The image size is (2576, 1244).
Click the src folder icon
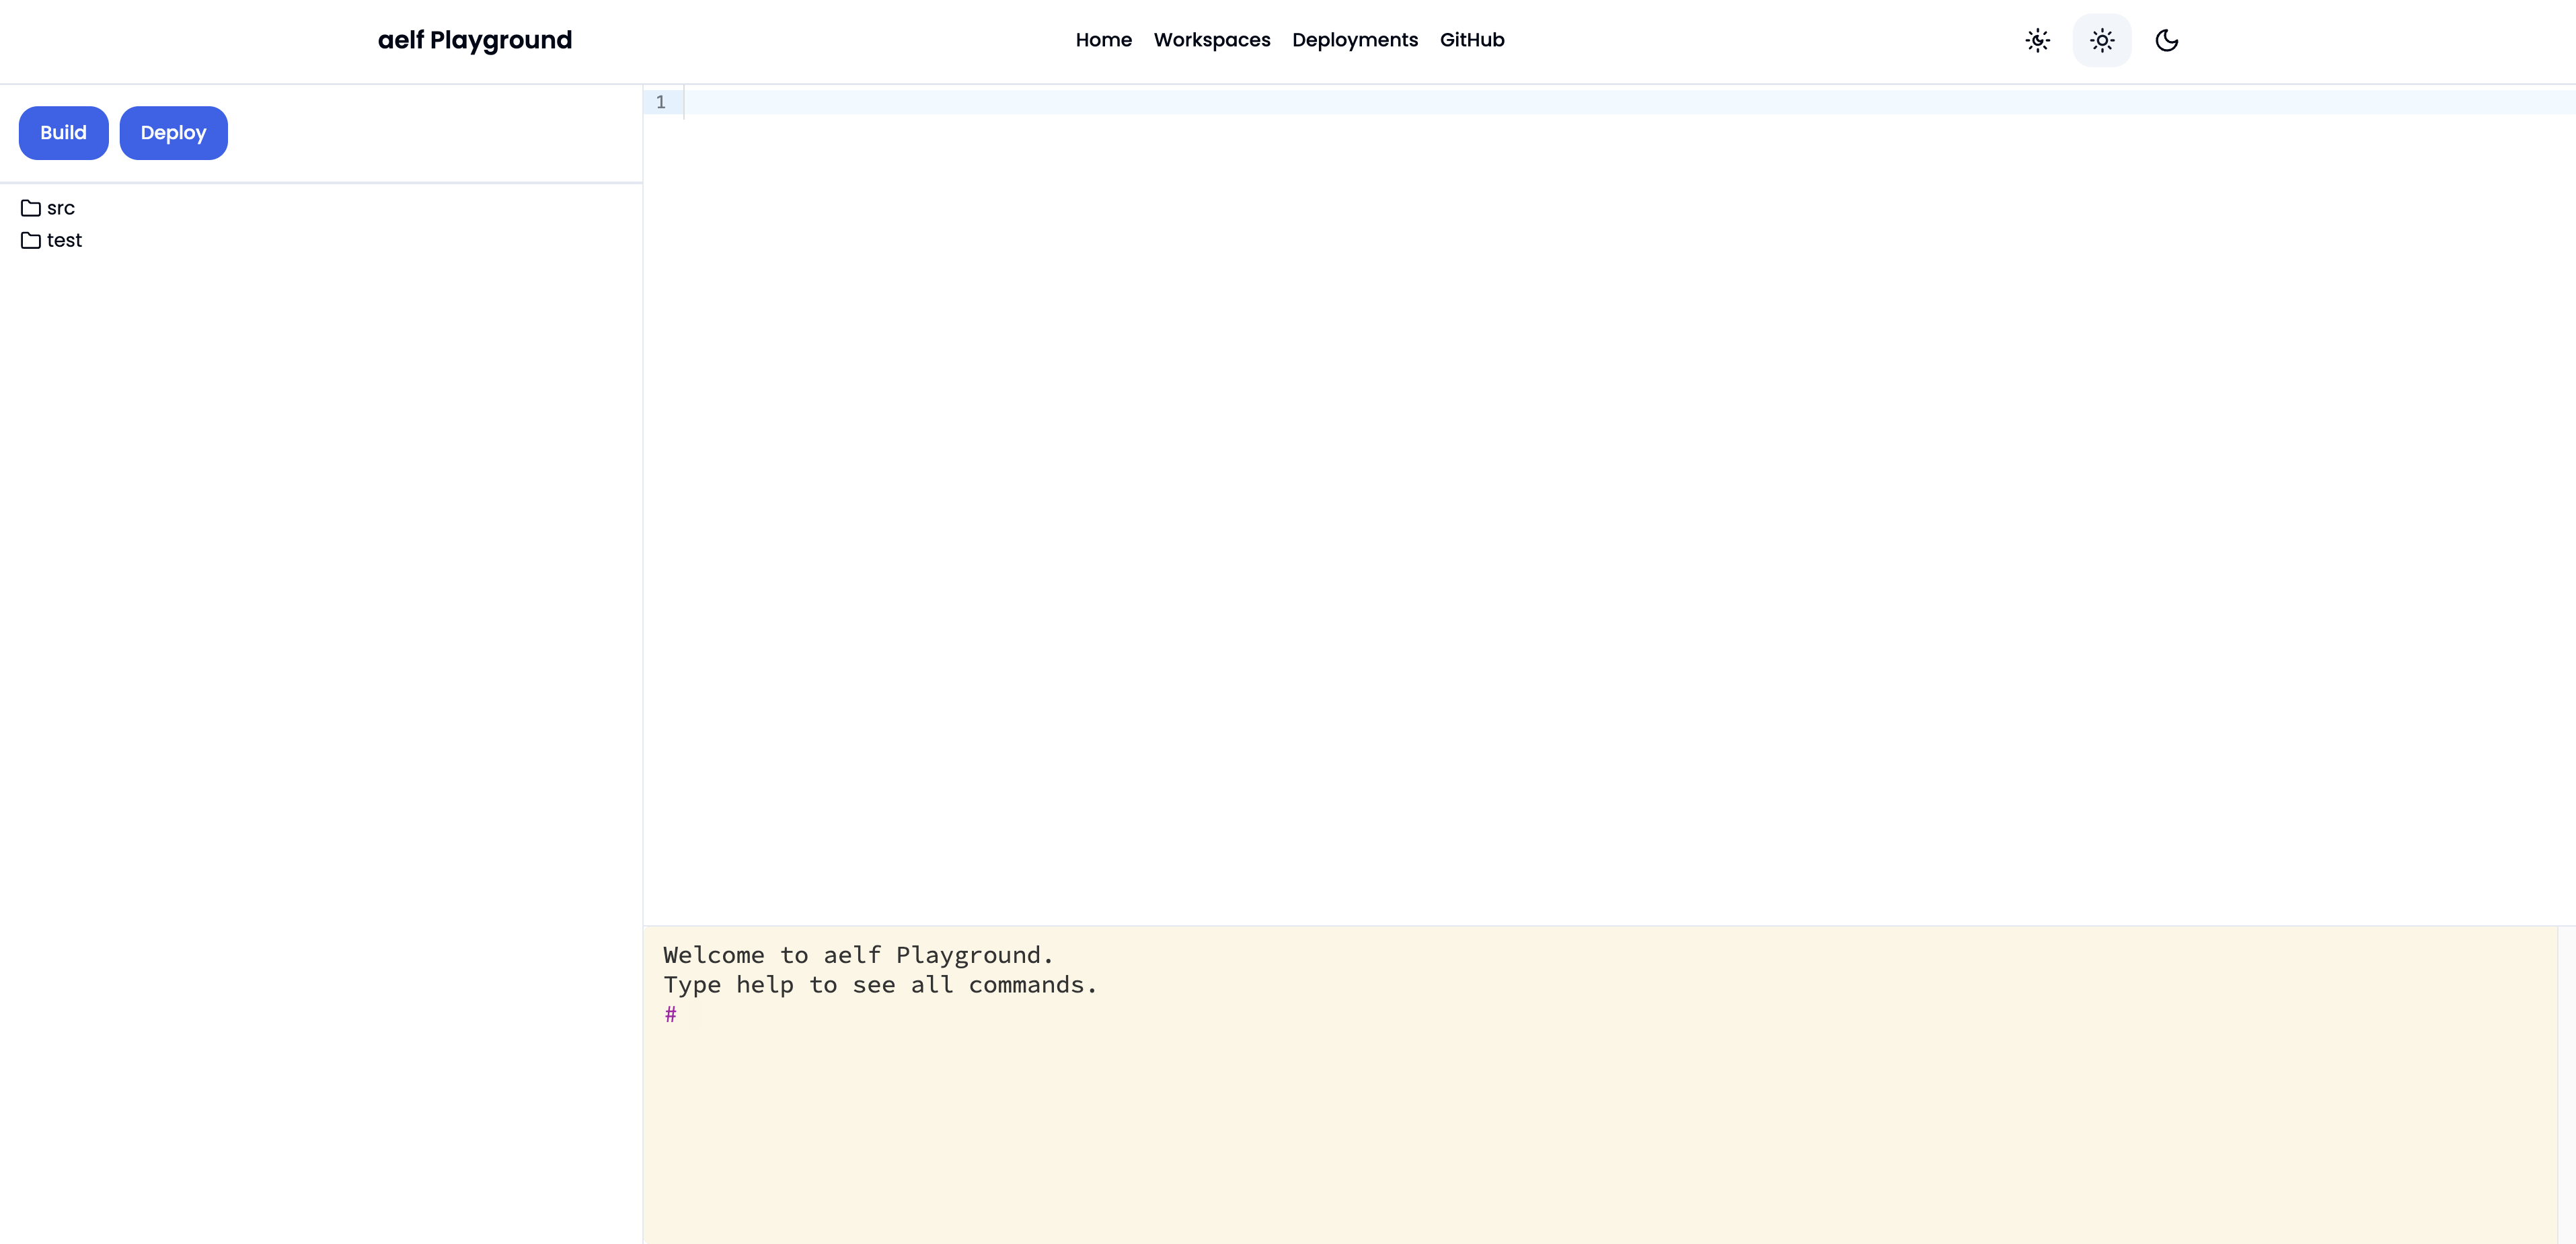[x=31, y=208]
